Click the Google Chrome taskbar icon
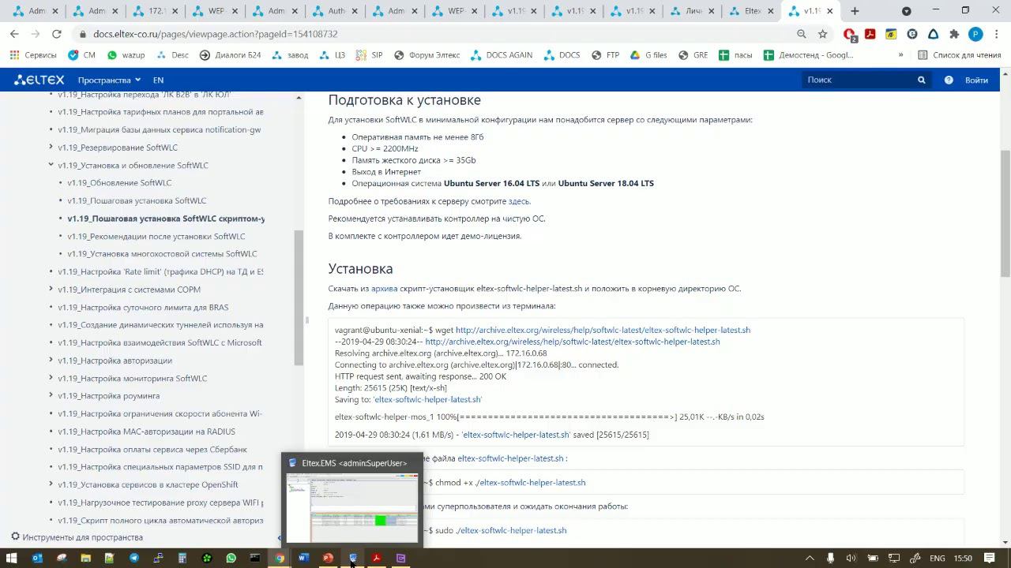 point(280,559)
